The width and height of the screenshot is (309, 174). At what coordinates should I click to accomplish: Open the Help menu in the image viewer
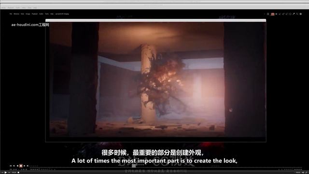(x=52, y=14)
